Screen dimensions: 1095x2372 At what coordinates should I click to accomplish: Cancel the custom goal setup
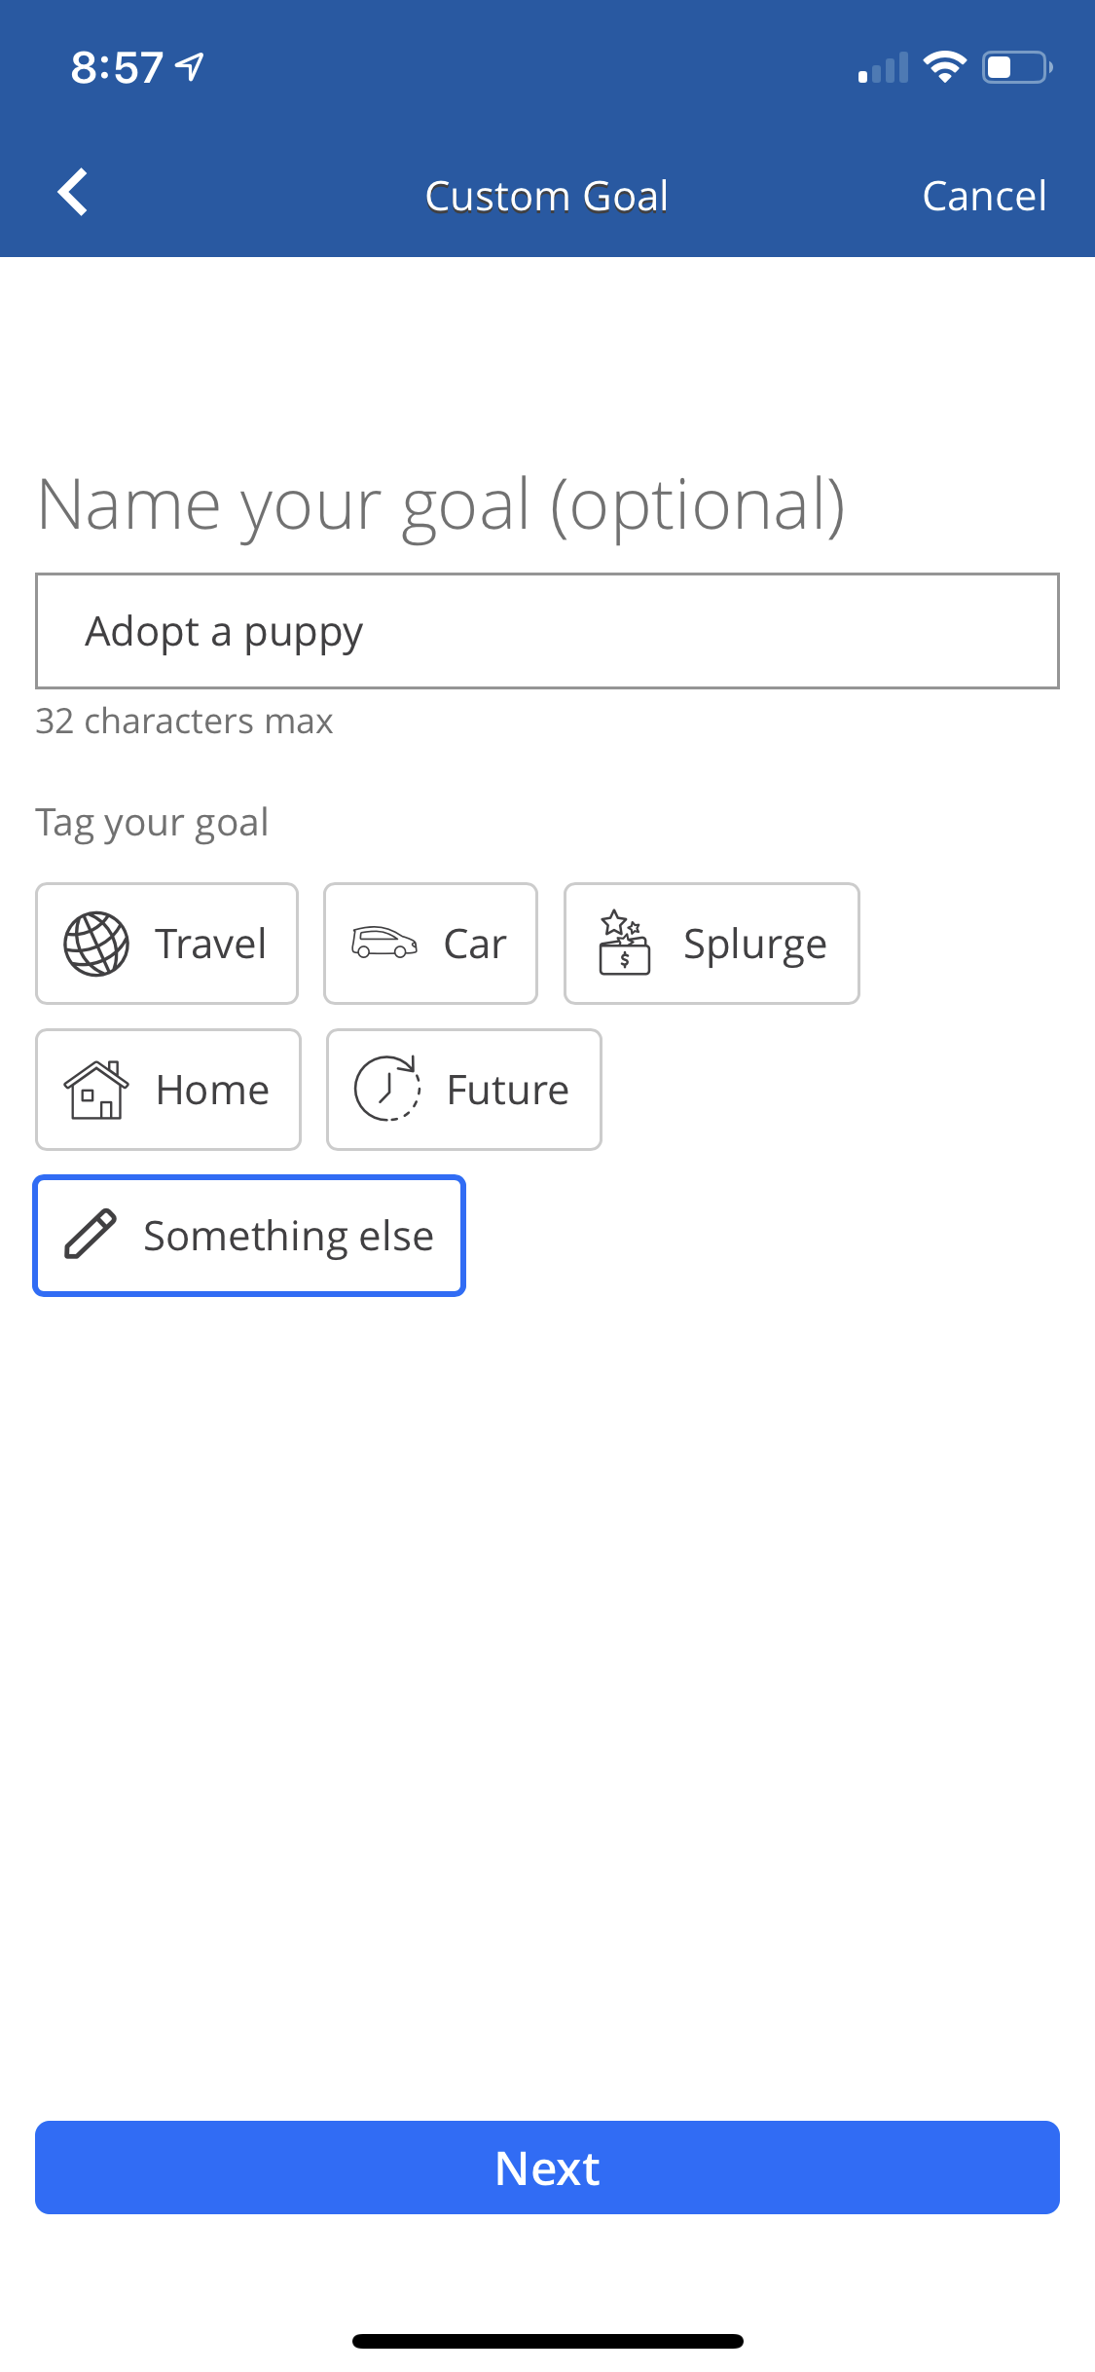pos(983,196)
